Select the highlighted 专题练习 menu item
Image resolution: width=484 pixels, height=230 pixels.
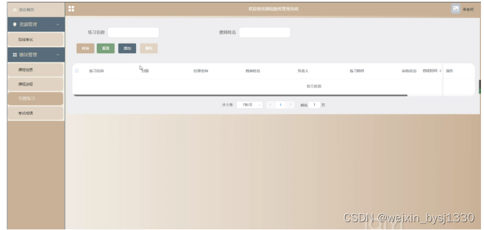point(36,99)
